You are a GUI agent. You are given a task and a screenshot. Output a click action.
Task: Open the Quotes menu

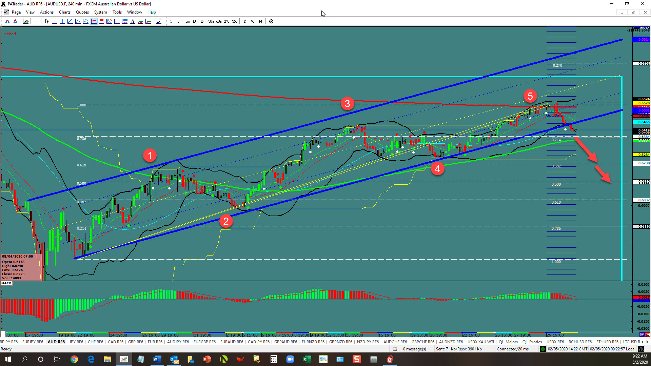82,12
